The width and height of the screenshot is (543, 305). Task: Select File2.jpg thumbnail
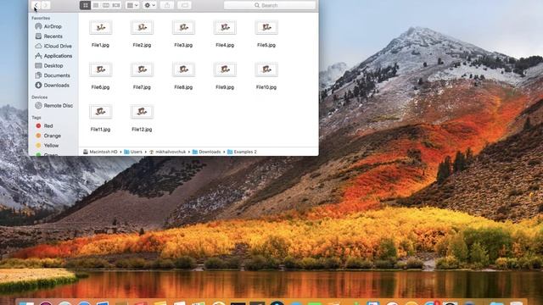pos(142,27)
